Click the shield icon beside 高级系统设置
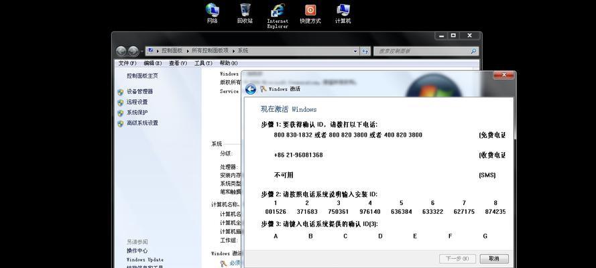Image resolution: width=596 pixels, height=268 pixels. [x=121, y=123]
